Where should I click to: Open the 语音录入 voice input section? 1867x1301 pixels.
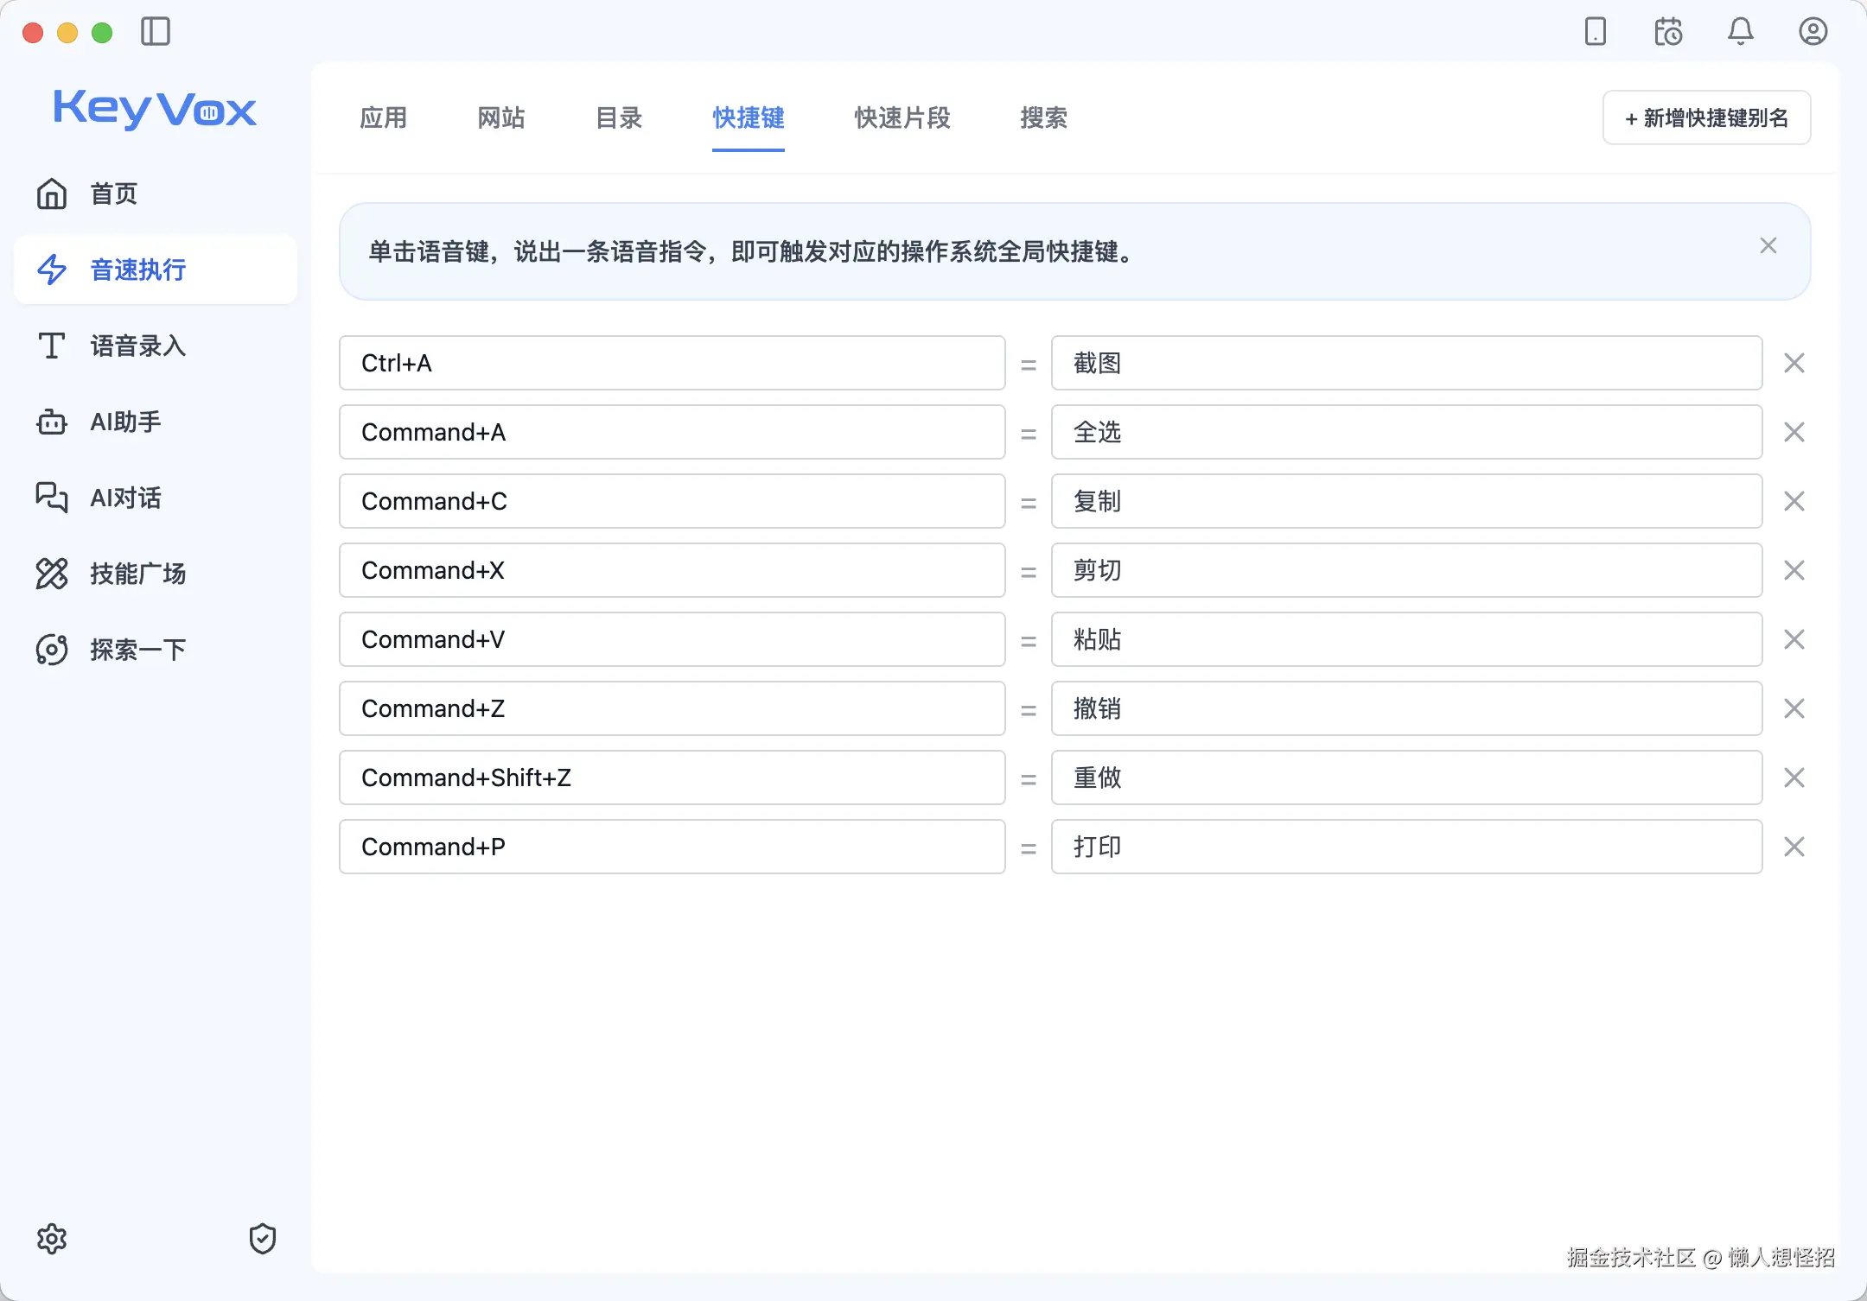pos(137,346)
